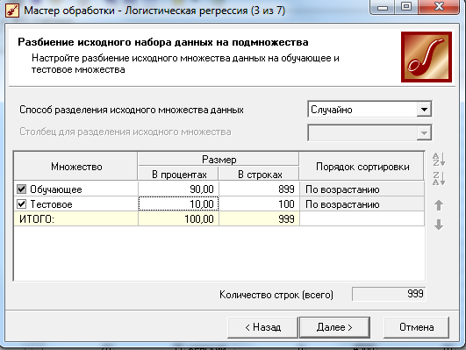Screen dimensions: 466x350
Task: Click the Далее > button
Action: click(334, 327)
